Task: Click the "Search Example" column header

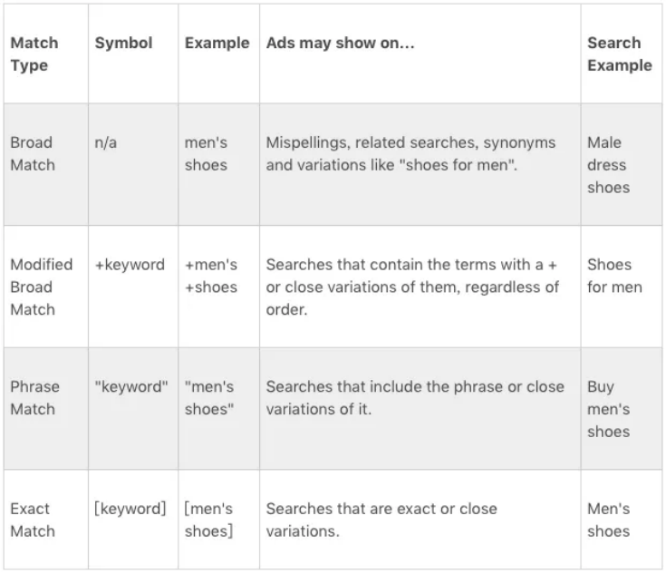Action: (619, 54)
